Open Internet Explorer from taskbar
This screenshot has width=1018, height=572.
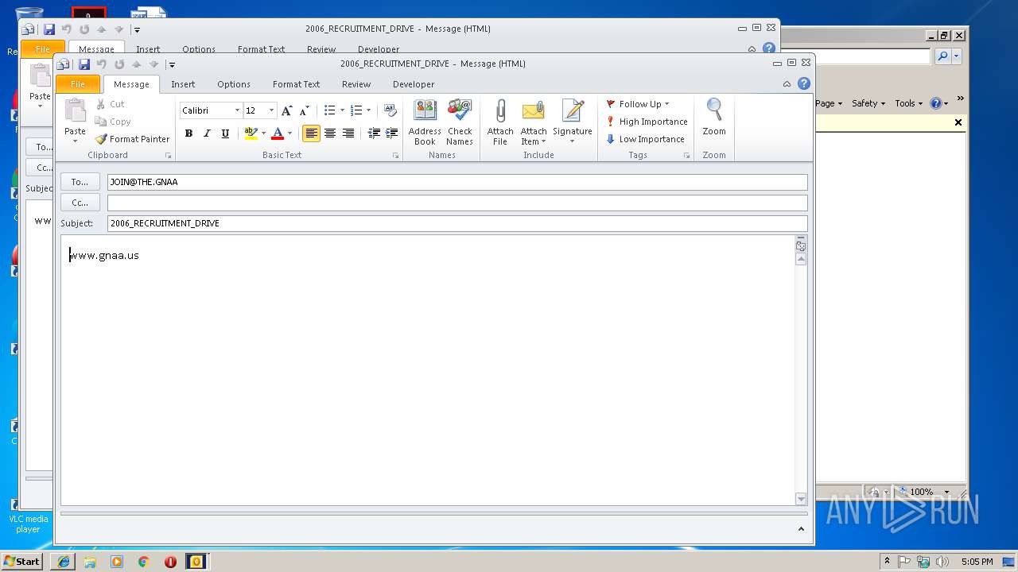[x=64, y=562]
